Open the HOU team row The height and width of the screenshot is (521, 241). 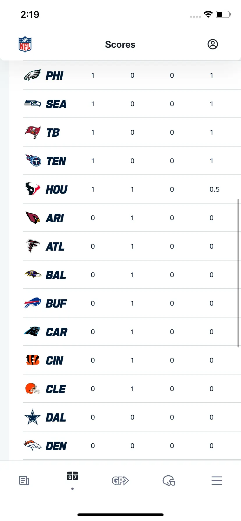coord(132,189)
